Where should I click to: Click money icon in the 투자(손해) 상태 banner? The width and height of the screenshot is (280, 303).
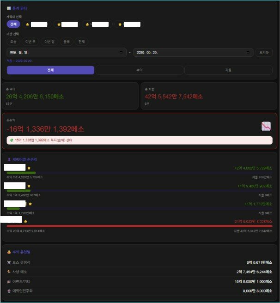[x=12, y=140]
